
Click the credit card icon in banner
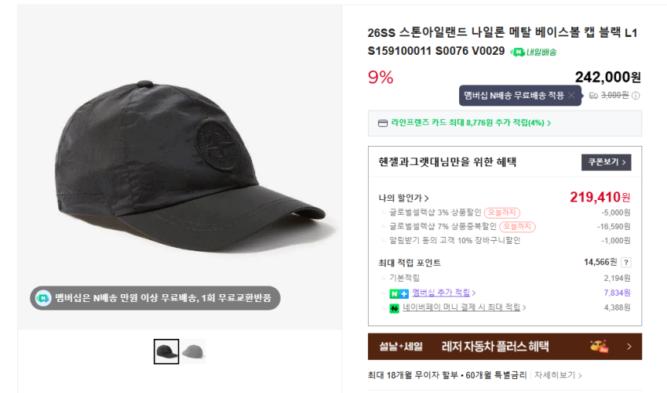[383, 123]
